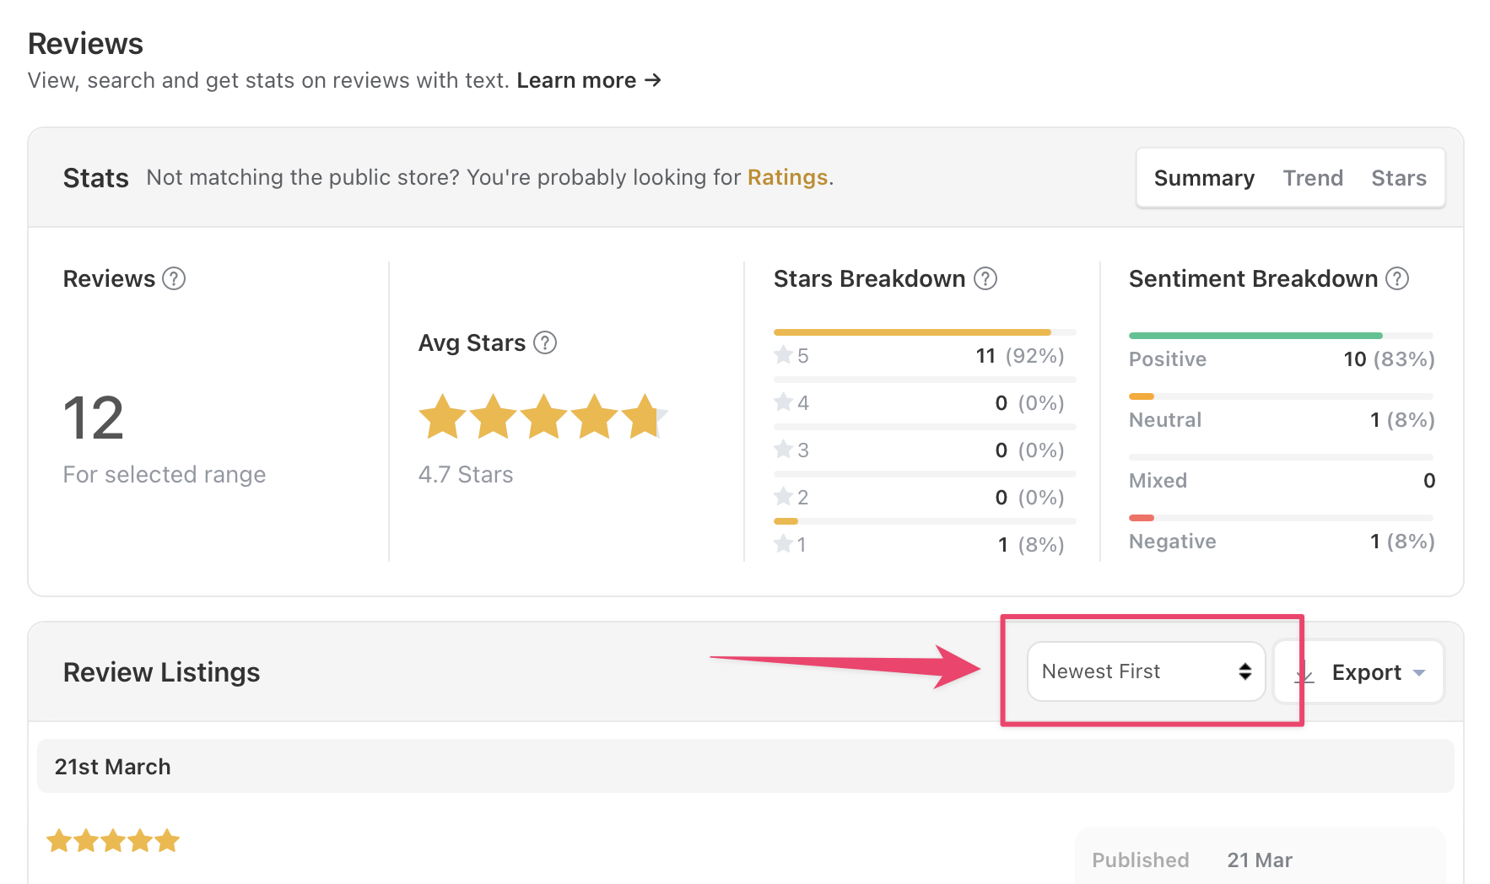Click the green Positive sentiment bar
1490x884 pixels.
pyautogui.click(x=1255, y=336)
